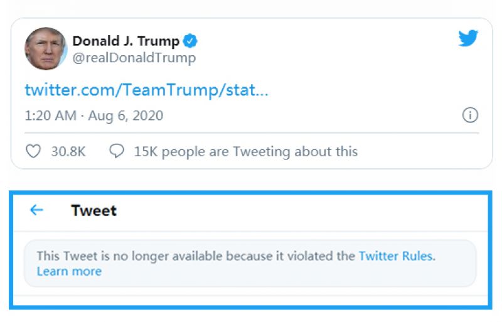
Task: Click the reply speech bubble icon
Action: pos(116,151)
